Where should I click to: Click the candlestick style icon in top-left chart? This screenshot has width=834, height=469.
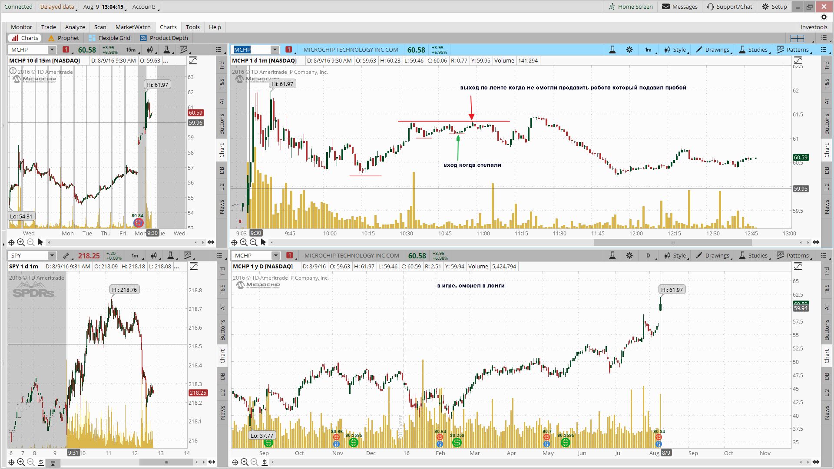coord(150,50)
